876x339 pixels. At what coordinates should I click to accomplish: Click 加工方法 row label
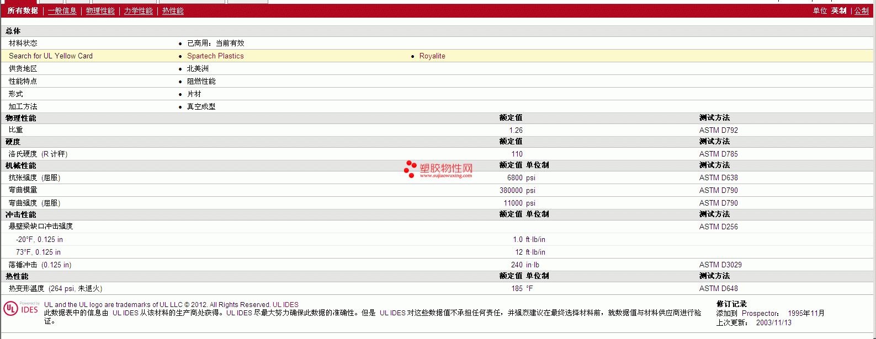(23, 106)
